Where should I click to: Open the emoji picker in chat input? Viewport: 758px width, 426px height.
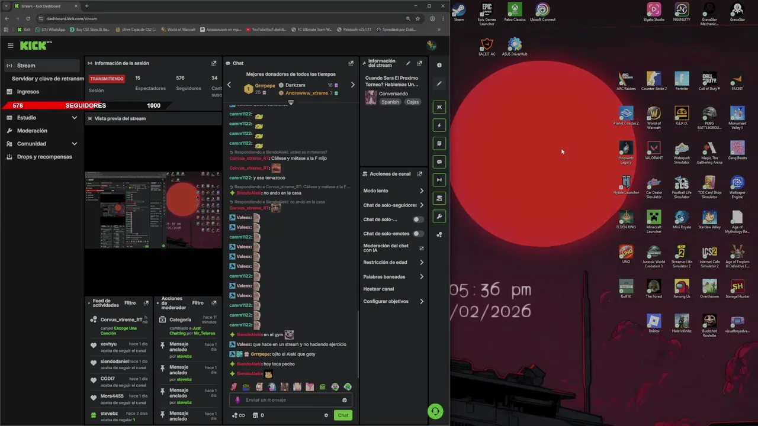click(x=345, y=400)
